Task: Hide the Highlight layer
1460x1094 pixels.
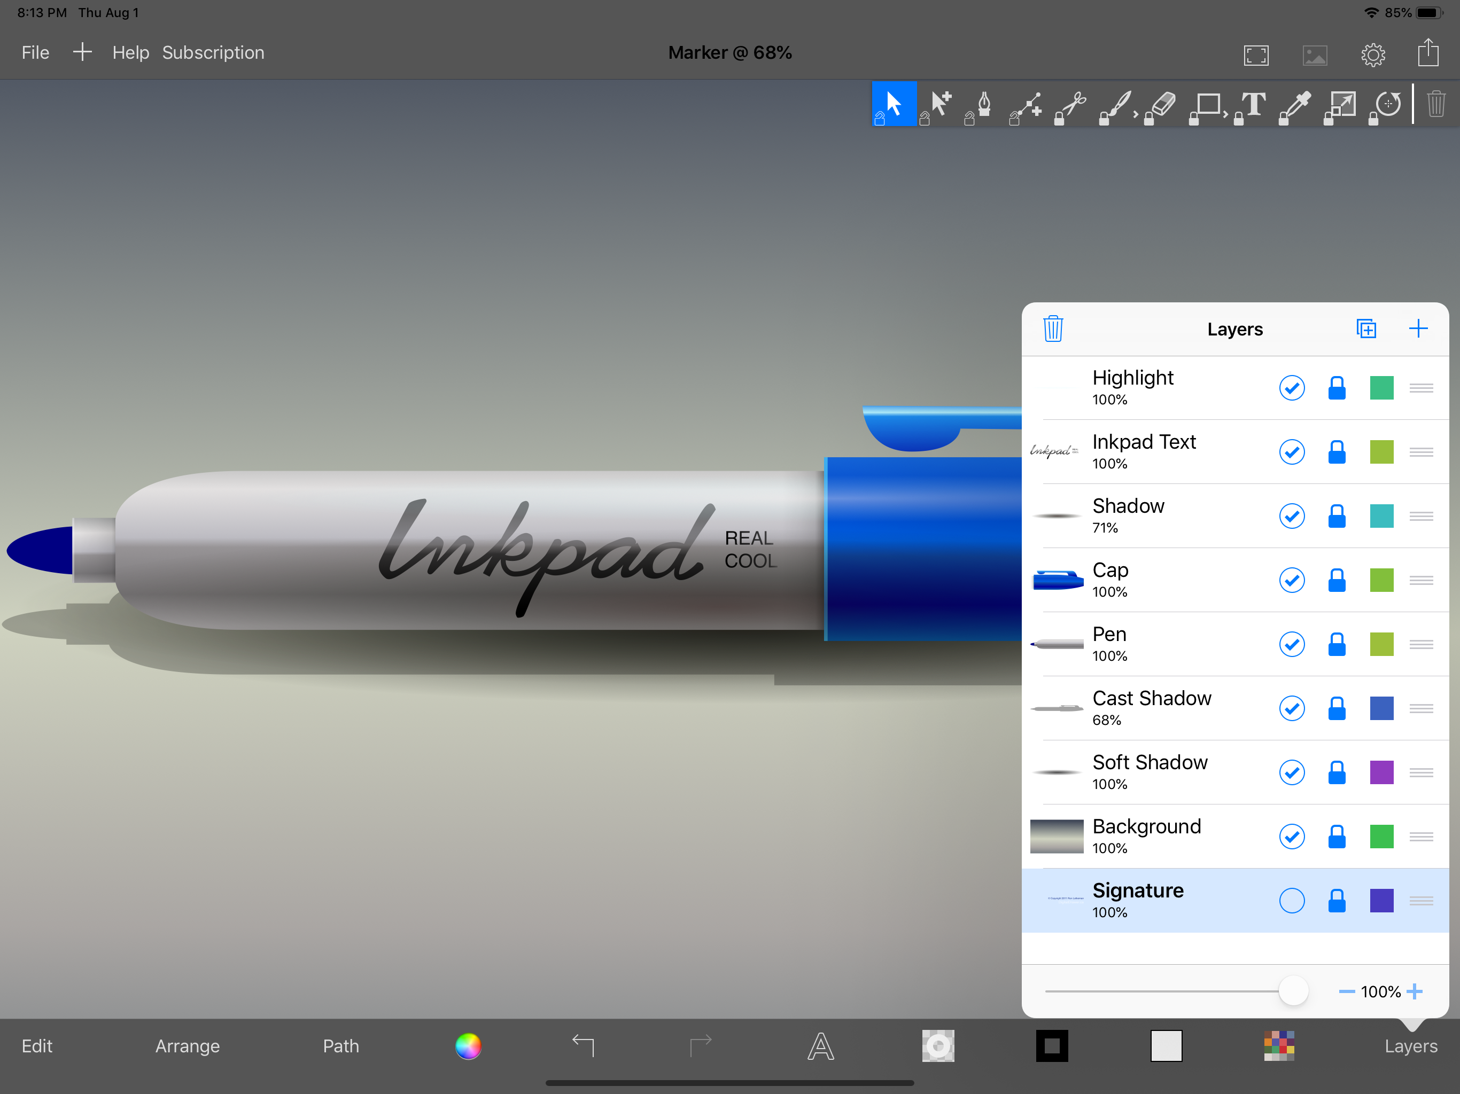Action: 1292,388
